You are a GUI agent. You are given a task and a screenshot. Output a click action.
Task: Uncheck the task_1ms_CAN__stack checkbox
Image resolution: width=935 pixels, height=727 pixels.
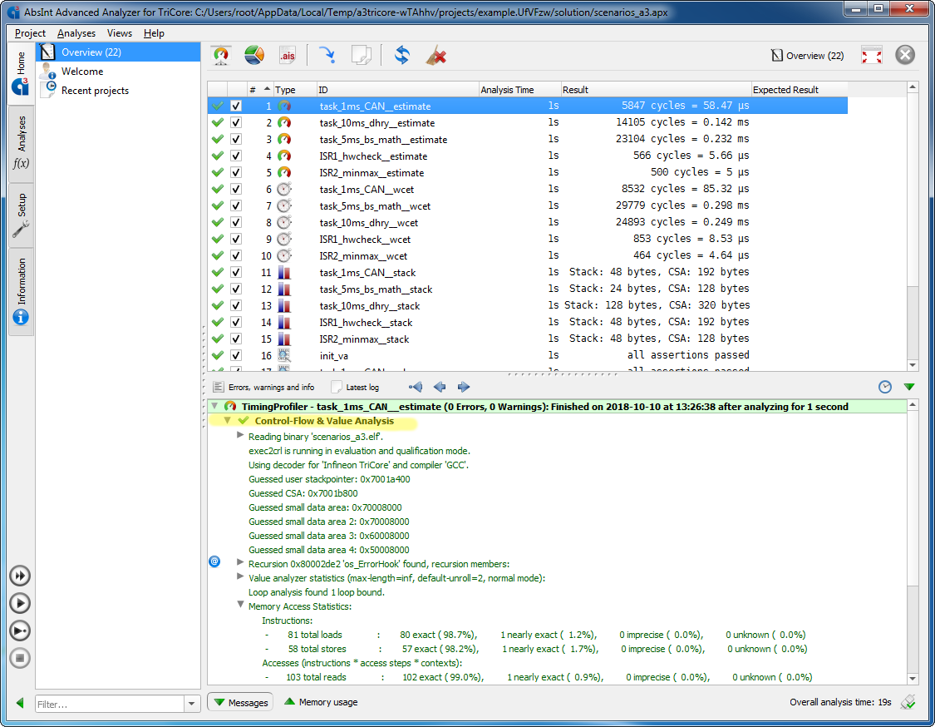(236, 272)
